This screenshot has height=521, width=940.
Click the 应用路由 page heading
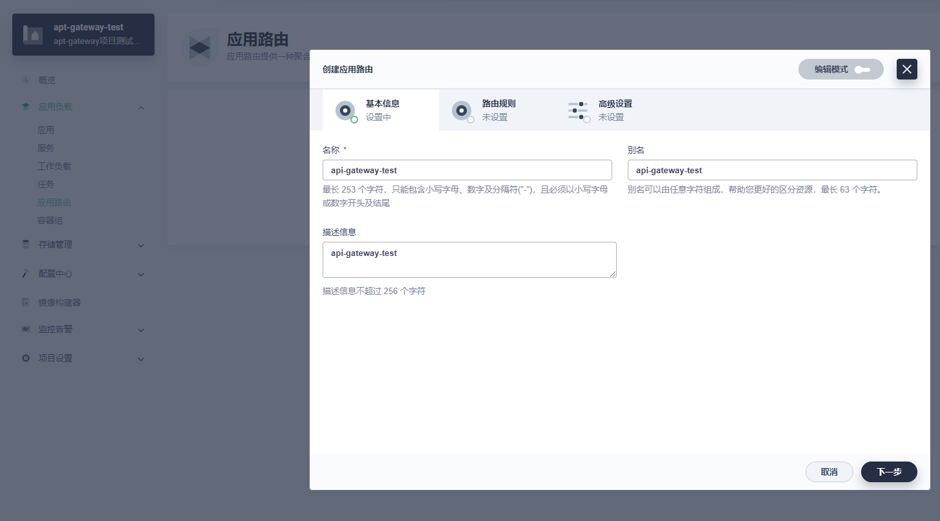coord(257,39)
